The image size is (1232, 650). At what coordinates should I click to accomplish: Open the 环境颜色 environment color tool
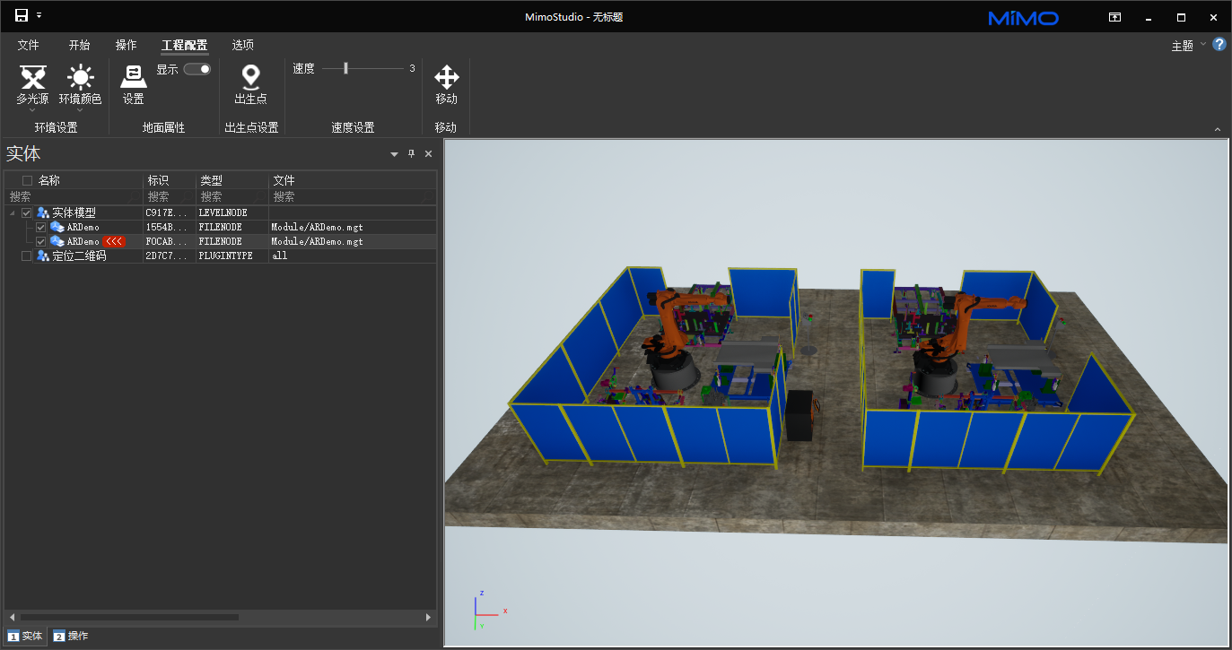pos(80,79)
